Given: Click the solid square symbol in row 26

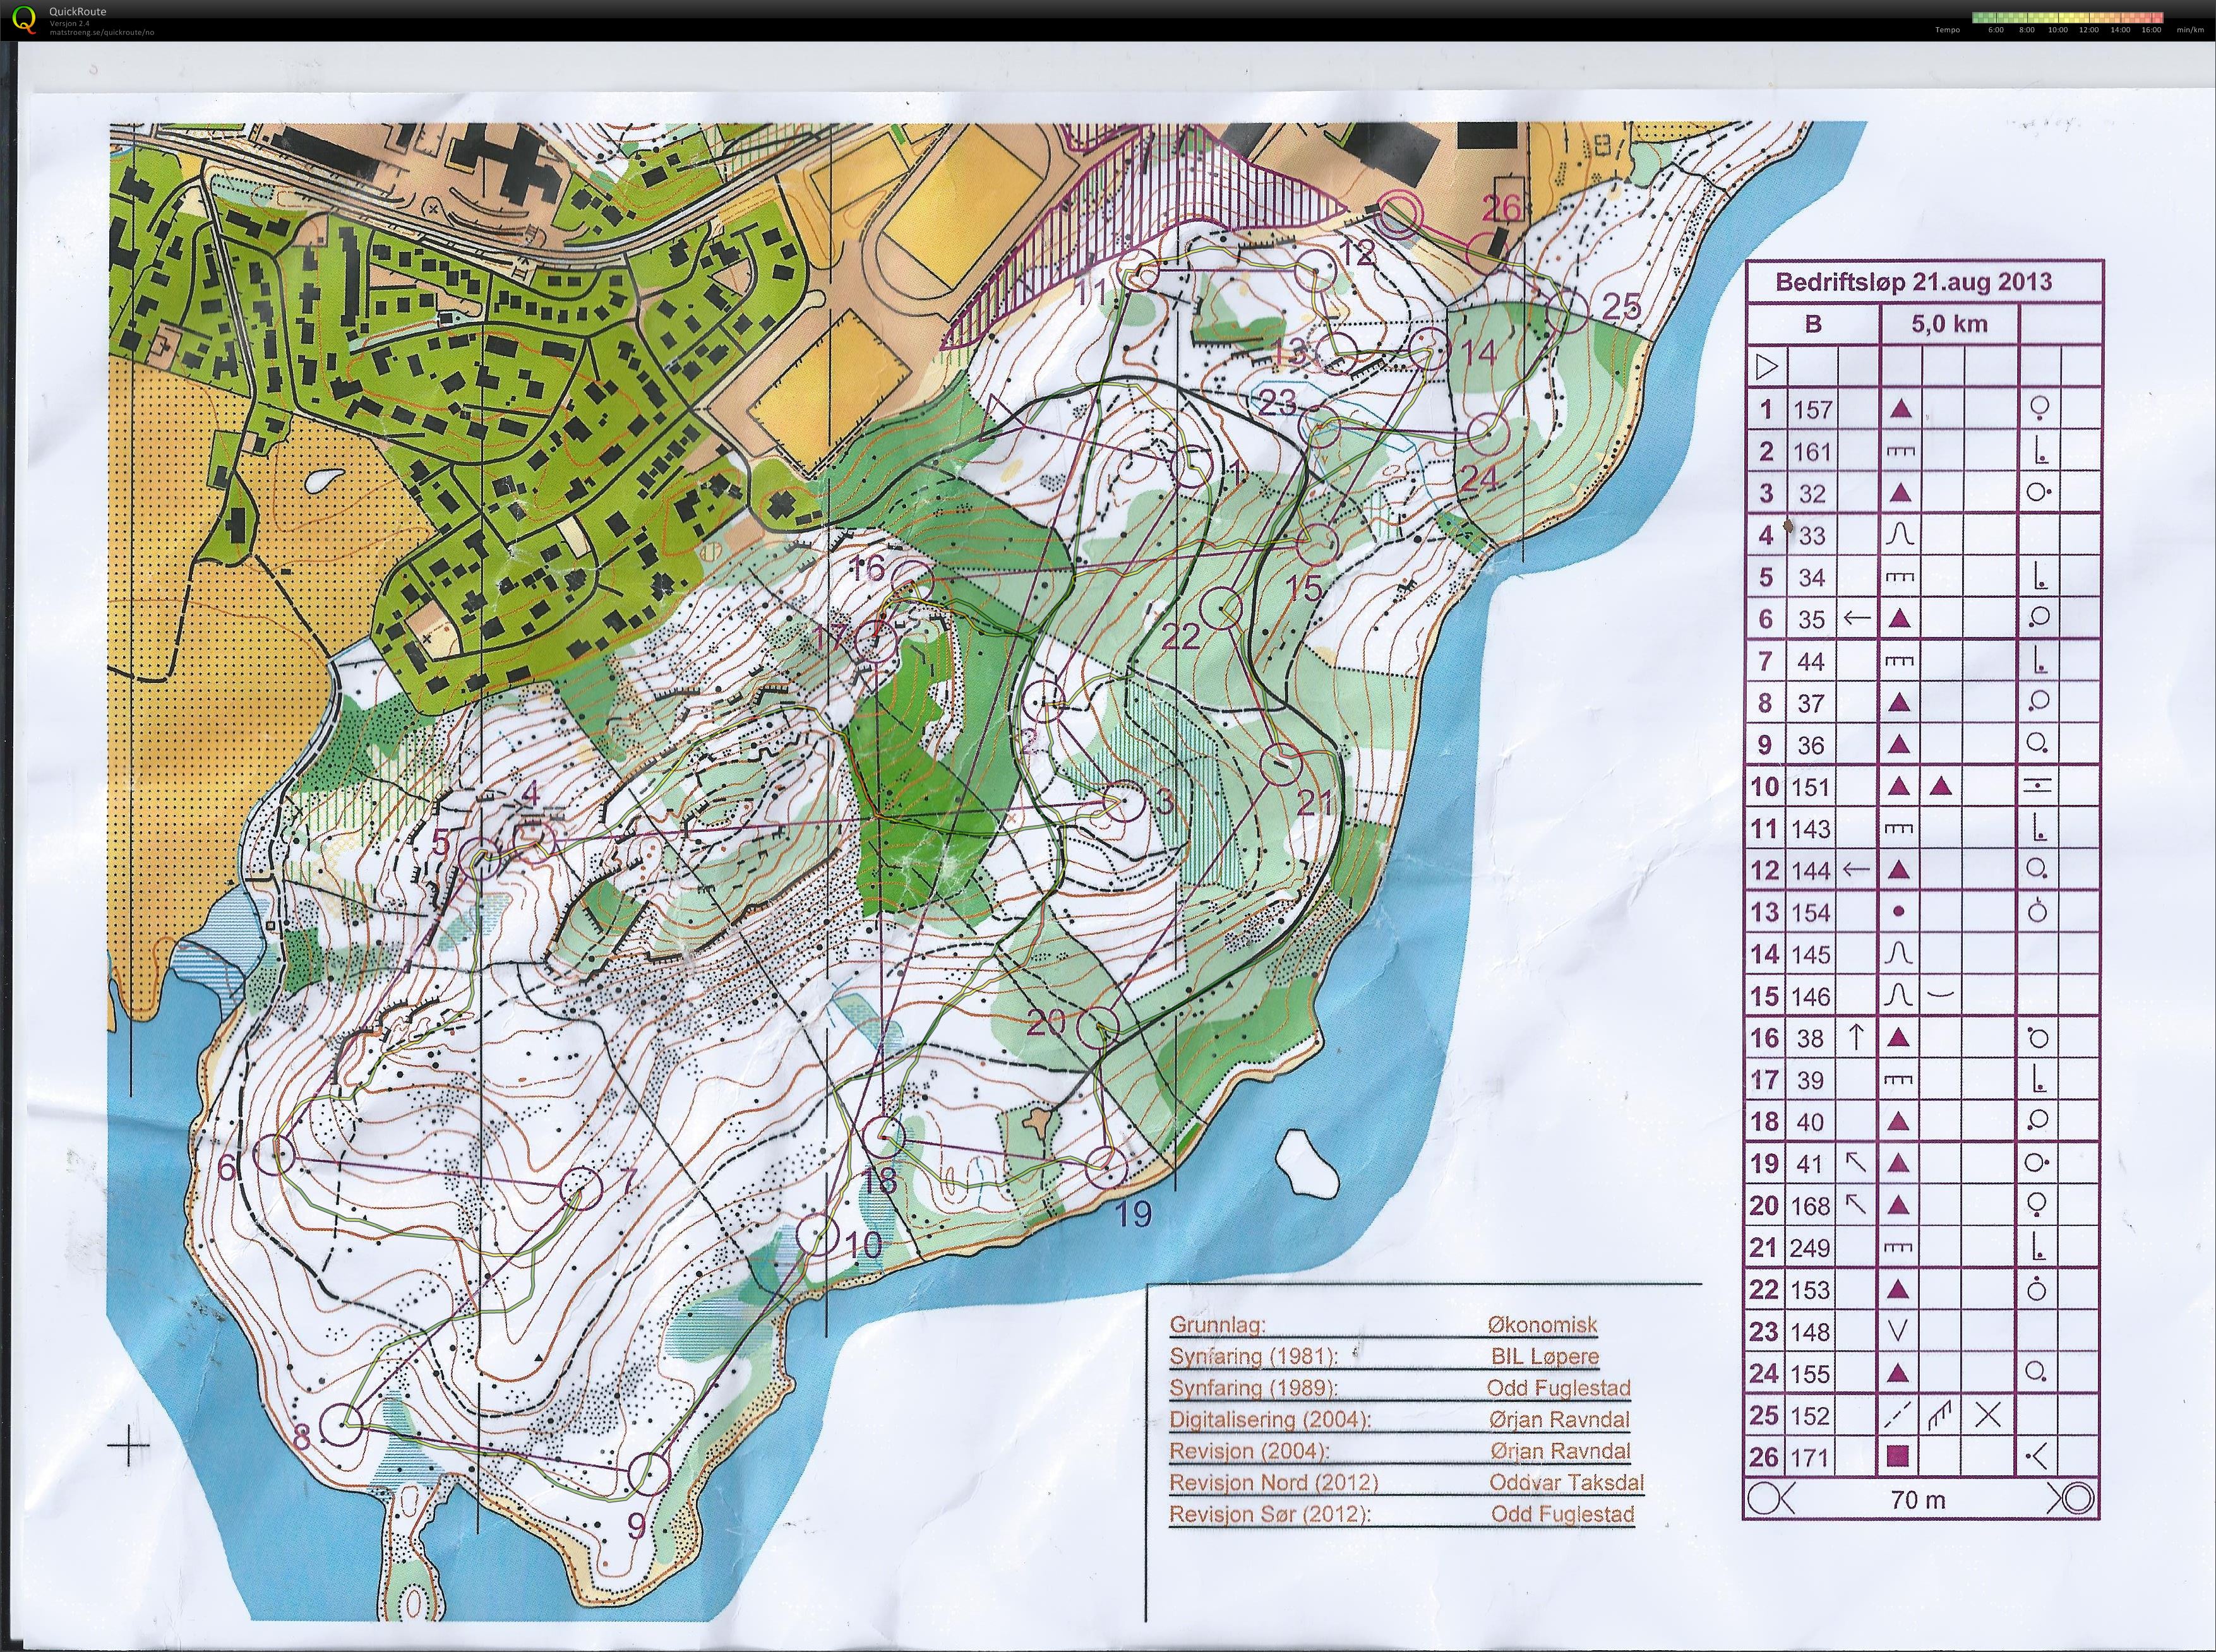Looking at the screenshot, I should coord(1898,1456).
